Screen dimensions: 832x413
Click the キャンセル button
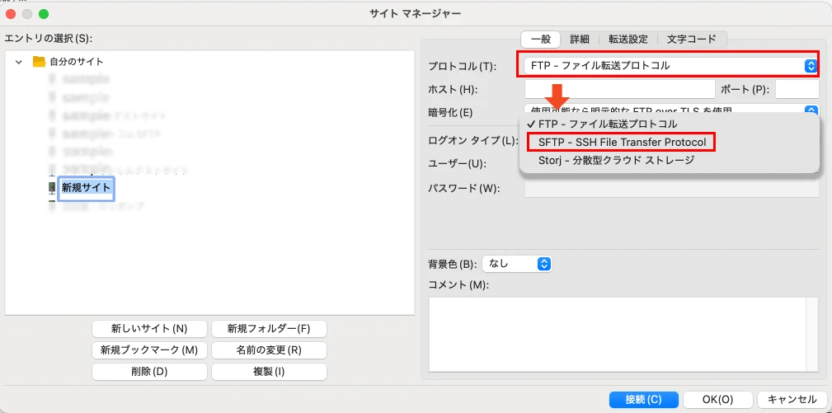pyautogui.click(x=792, y=399)
